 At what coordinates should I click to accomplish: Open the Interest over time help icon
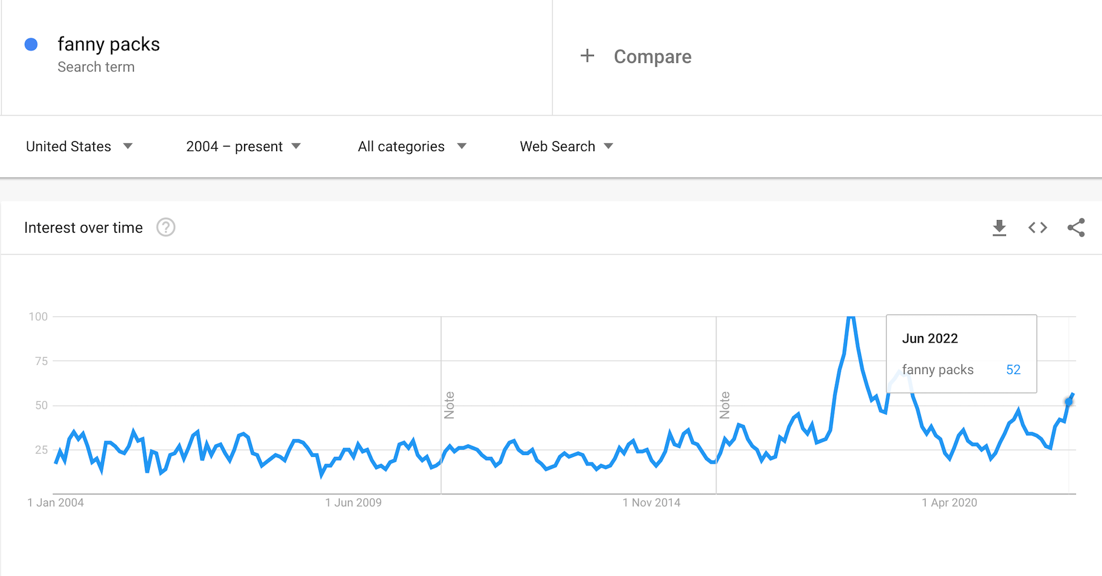tap(166, 228)
